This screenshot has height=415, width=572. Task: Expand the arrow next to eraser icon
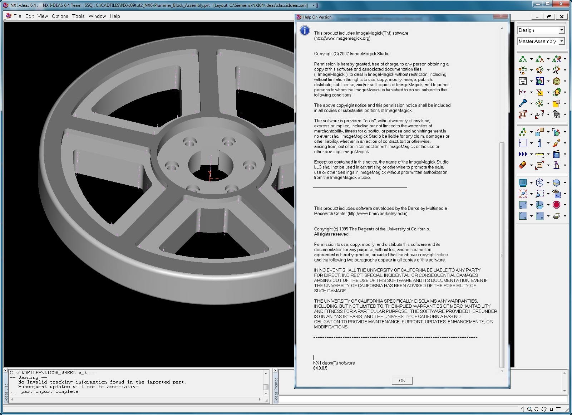(531, 165)
